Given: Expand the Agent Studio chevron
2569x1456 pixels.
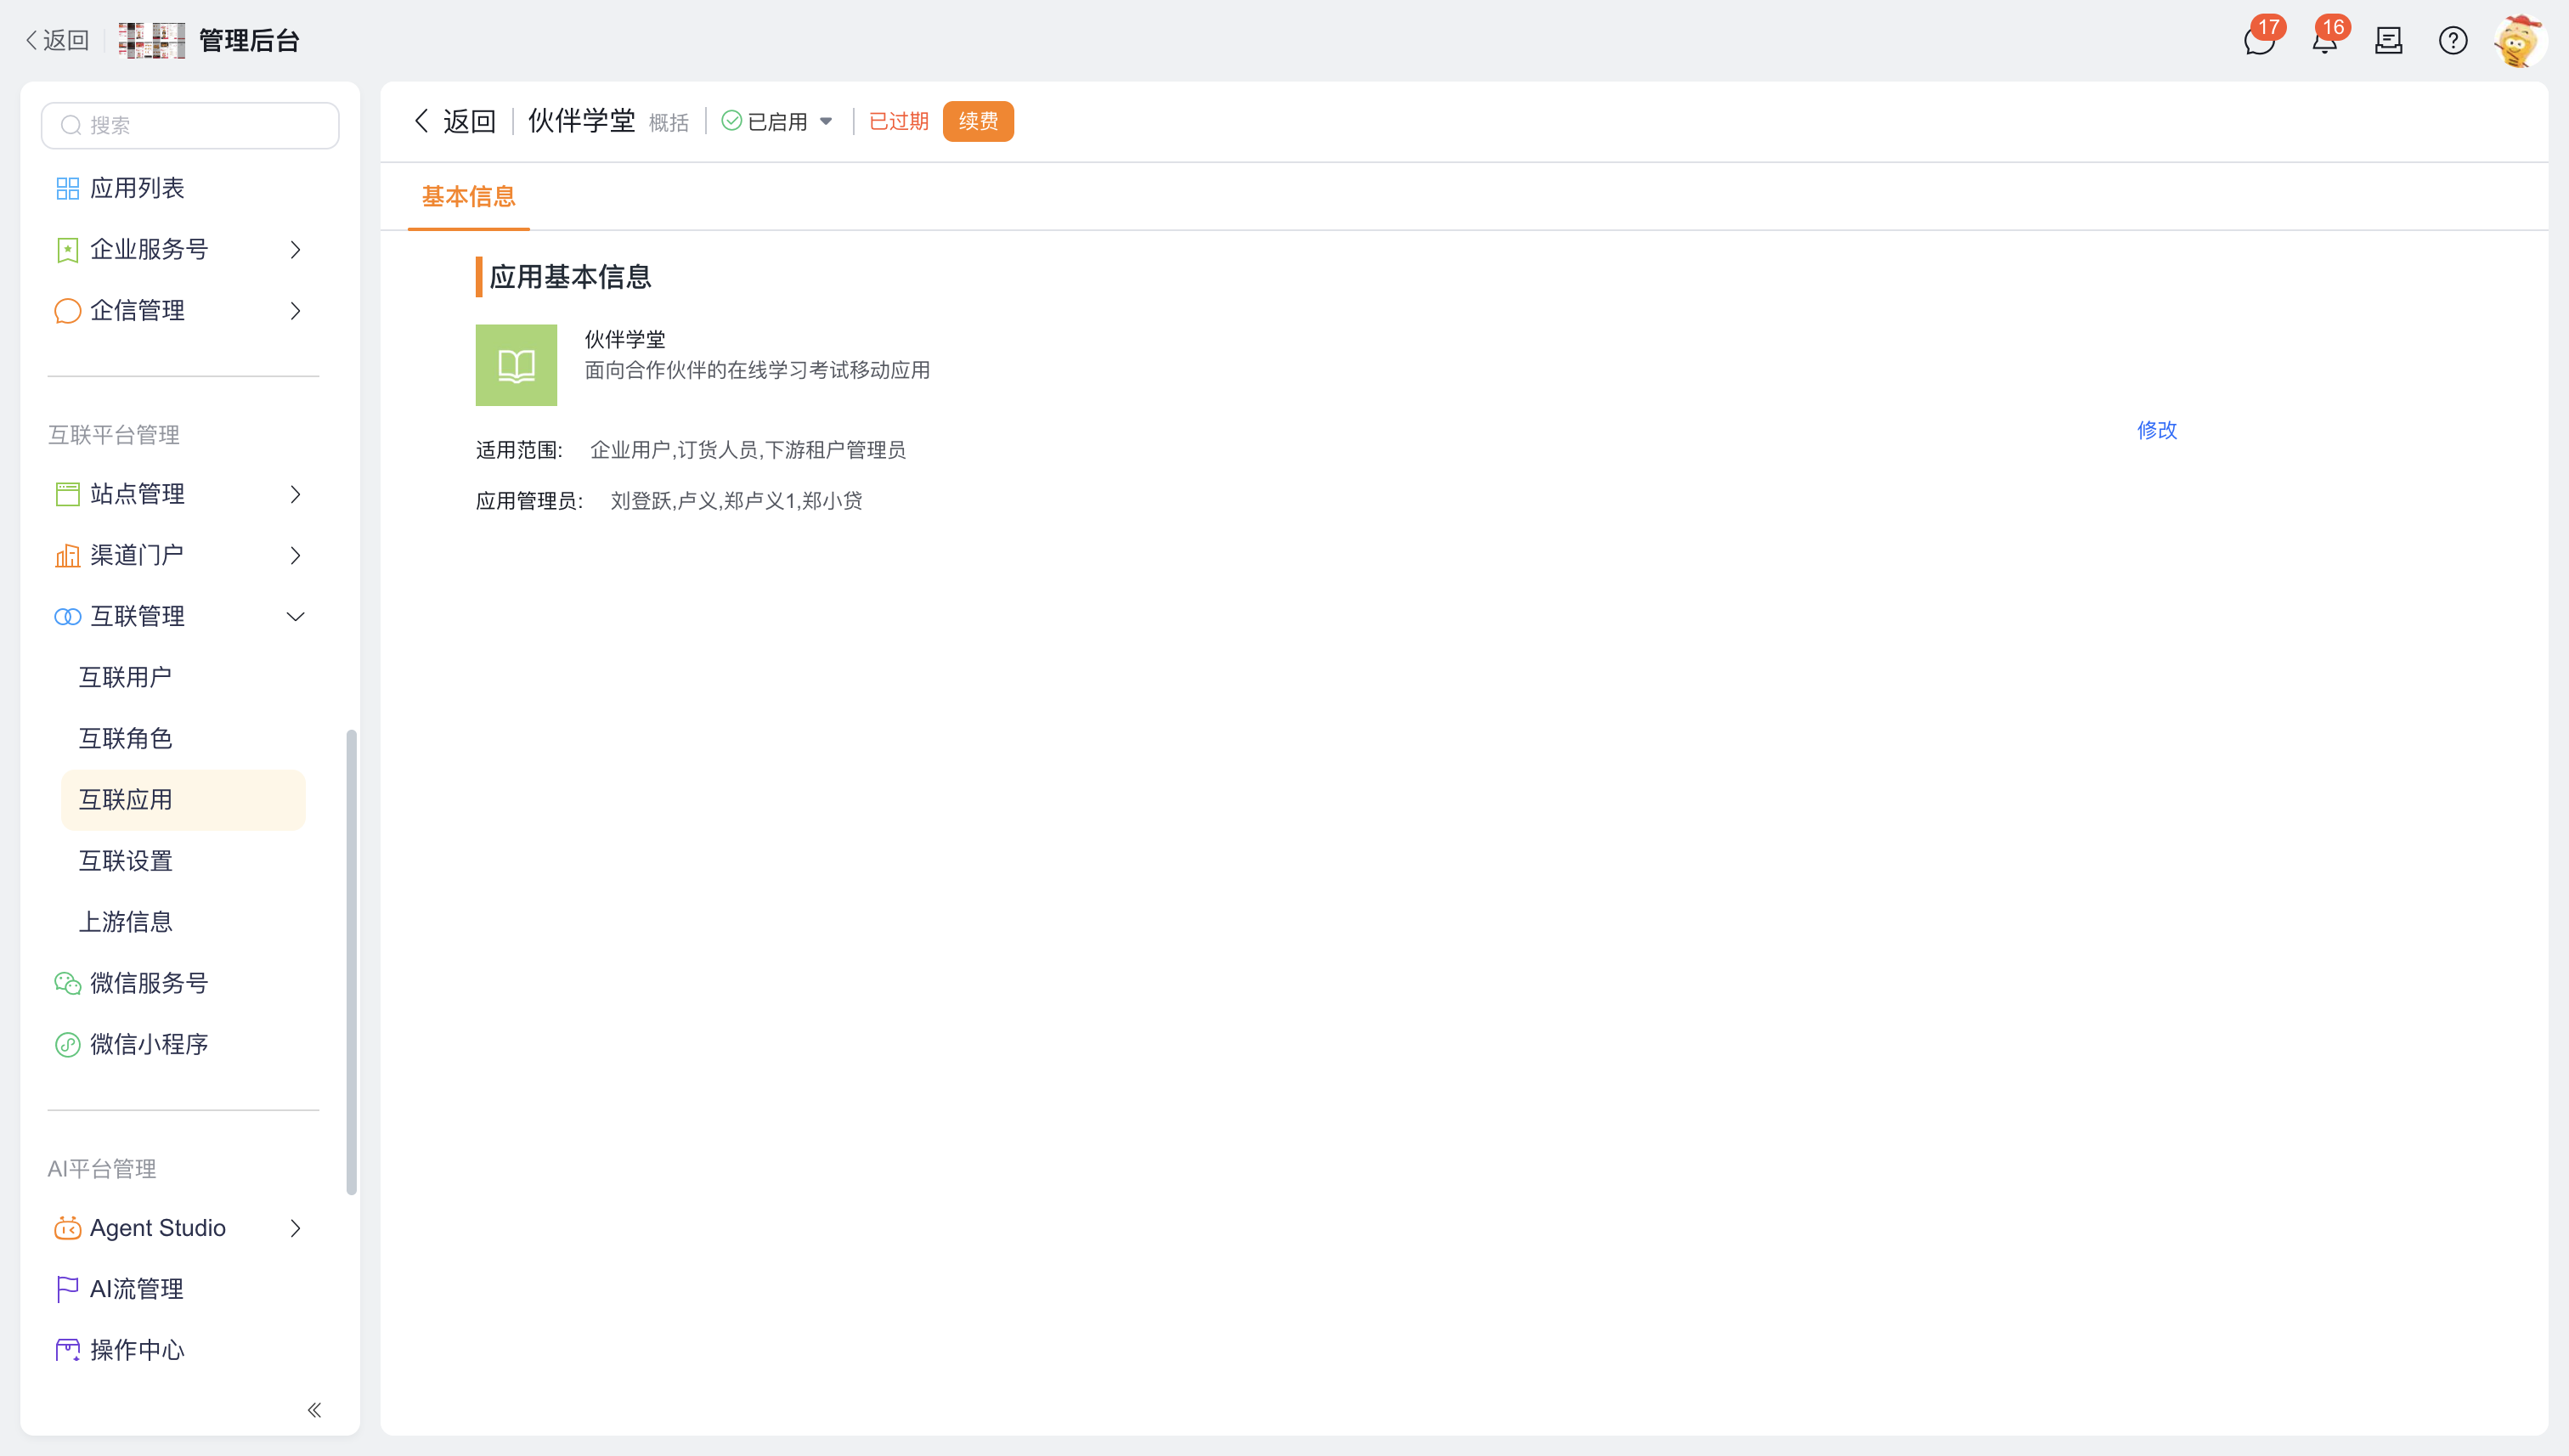Looking at the screenshot, I should click(295, 1228).
